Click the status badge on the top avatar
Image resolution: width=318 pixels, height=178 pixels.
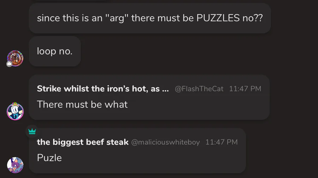coord(10,64)
